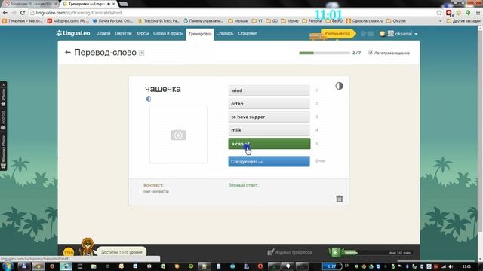Go to the Домой nav item
The width and height of the screenshot is (483, 271).
pos(103,33)
